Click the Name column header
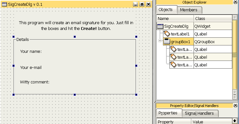Image resolution: width=239 pixels, height=124 pixels. [175, 19]
